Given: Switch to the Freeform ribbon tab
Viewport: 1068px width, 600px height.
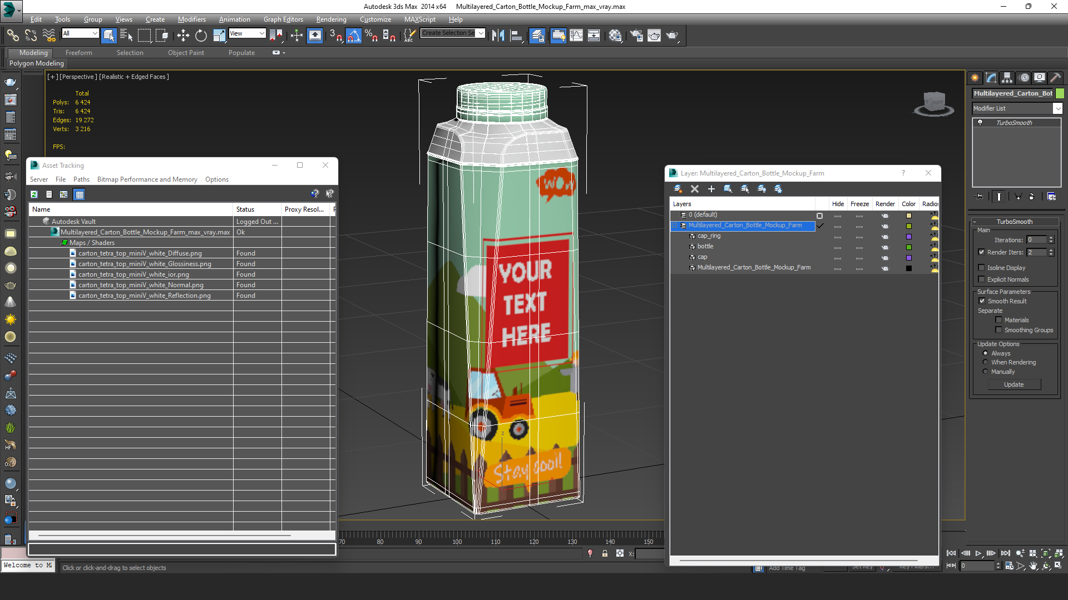Looking at the screenshot, I should click(x=78, y=53).
